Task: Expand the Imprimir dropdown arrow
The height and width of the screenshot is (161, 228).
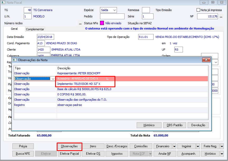Action: (x=198, y=146)
